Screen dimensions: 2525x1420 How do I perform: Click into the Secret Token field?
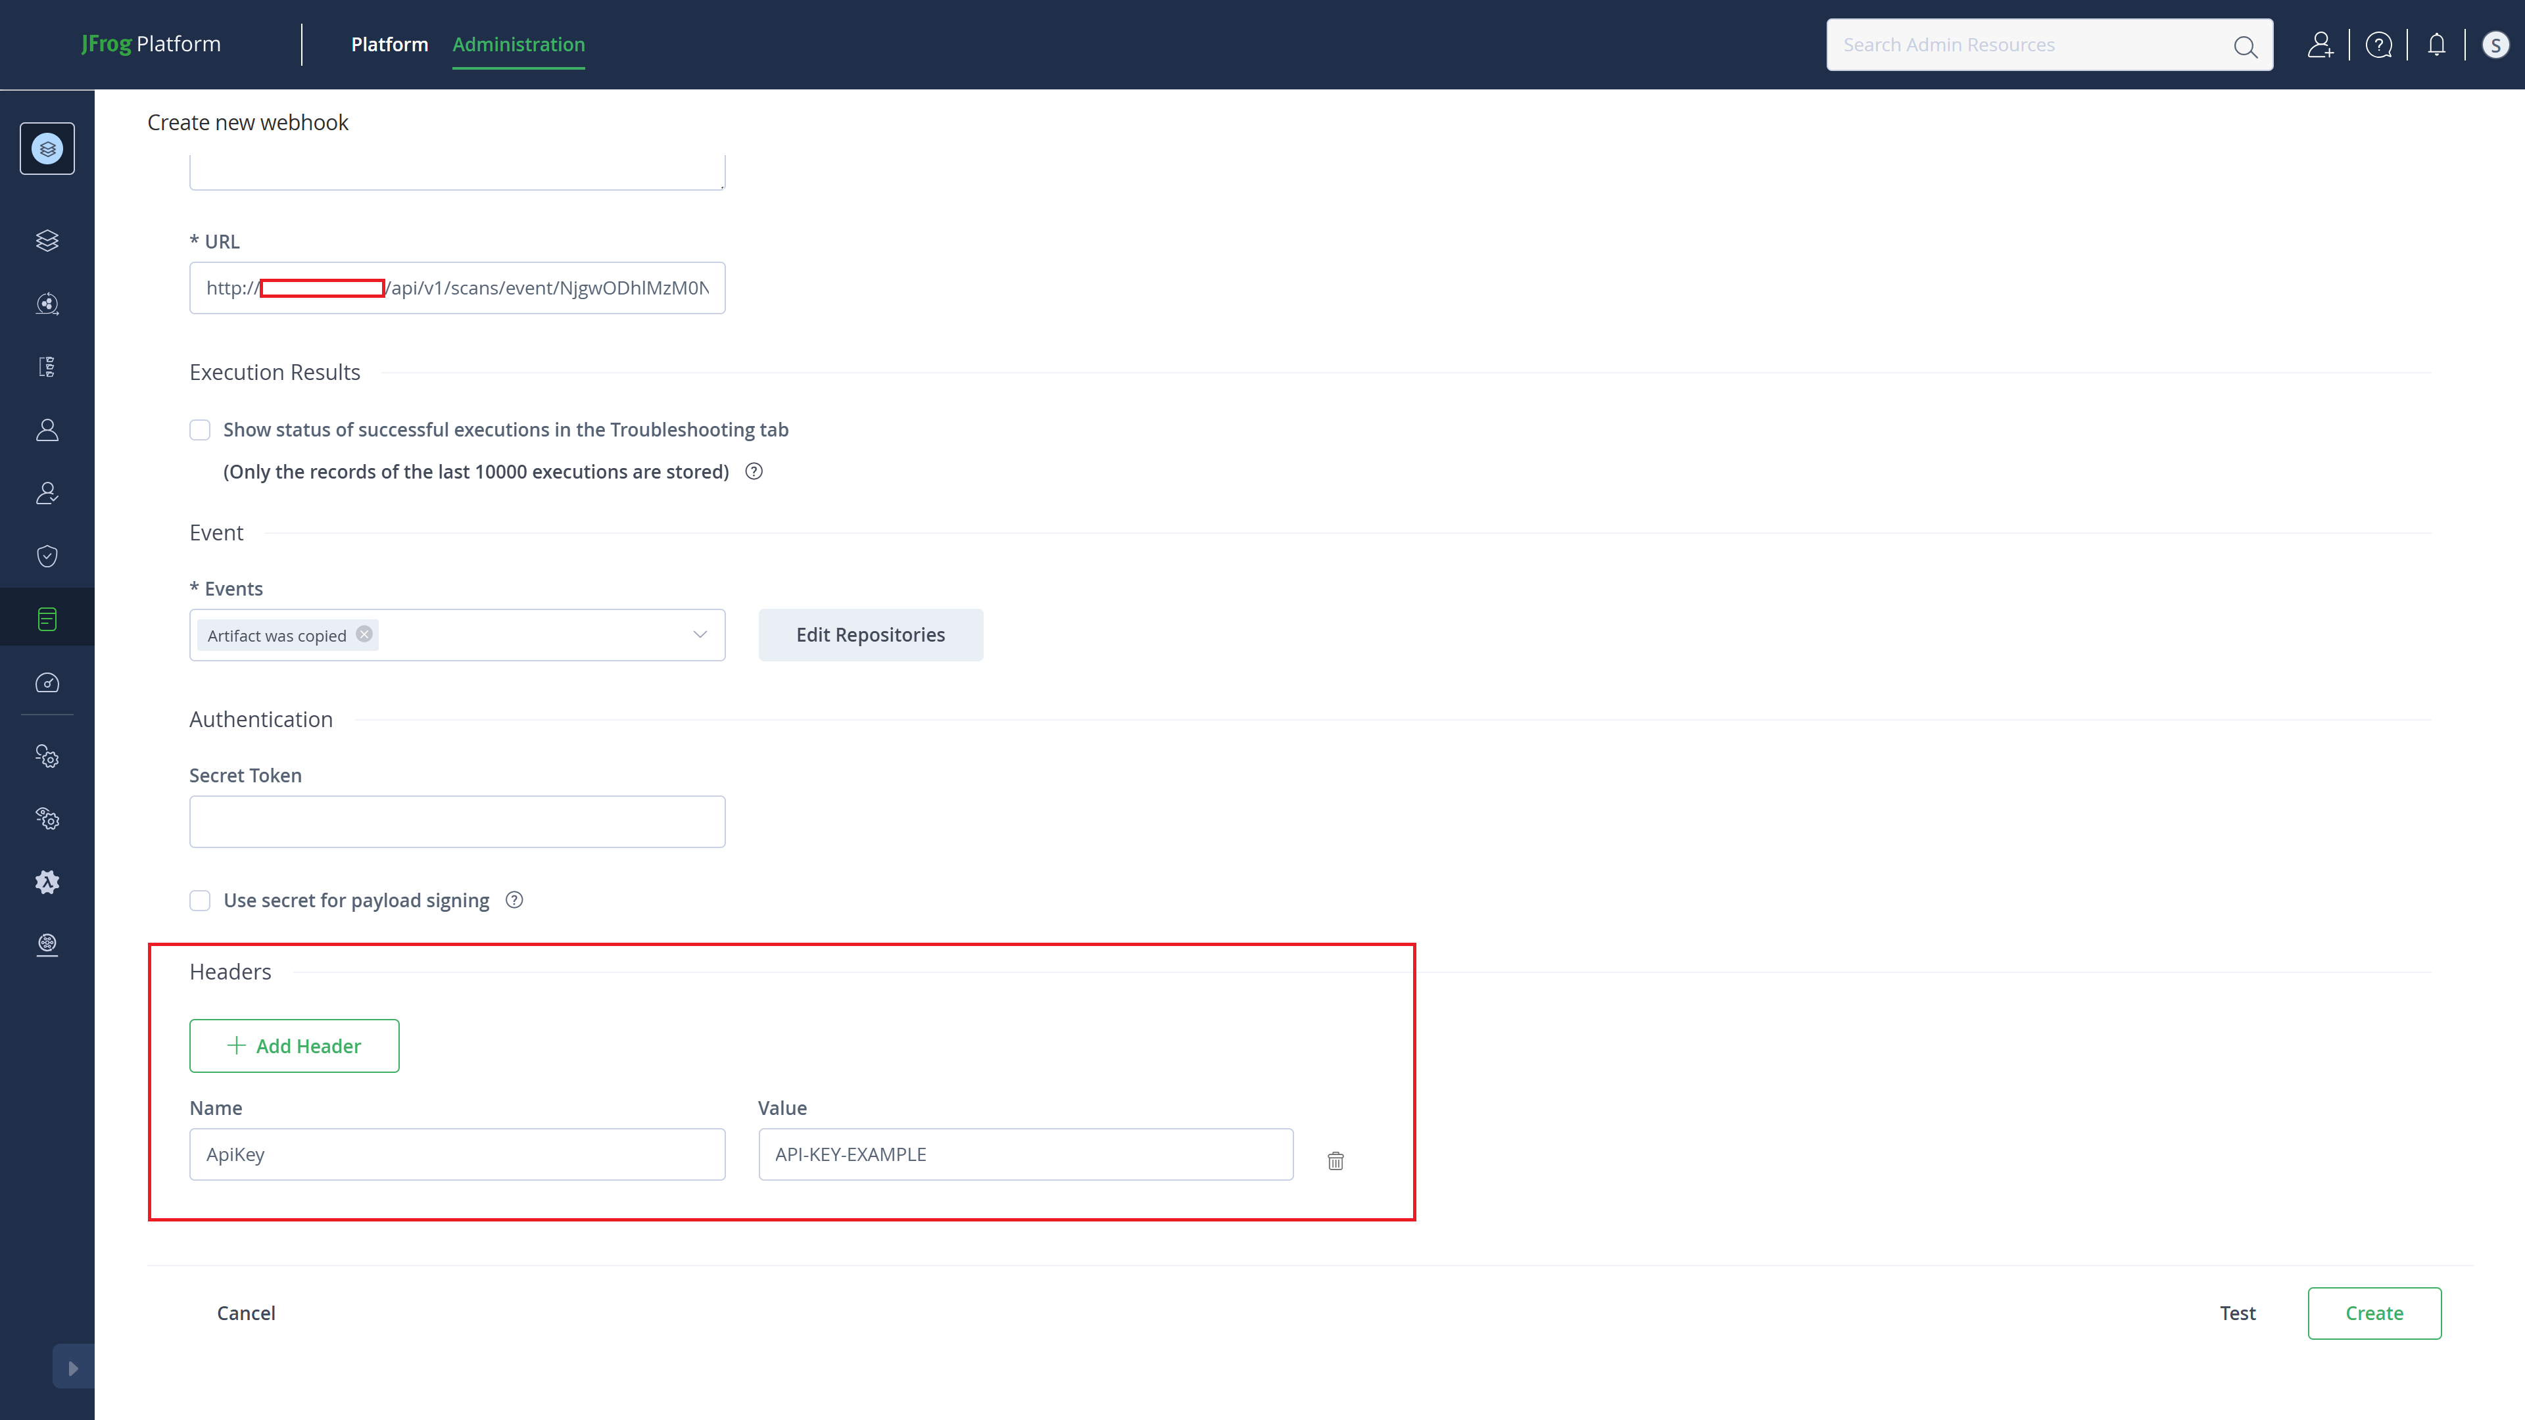pos(457,821)
